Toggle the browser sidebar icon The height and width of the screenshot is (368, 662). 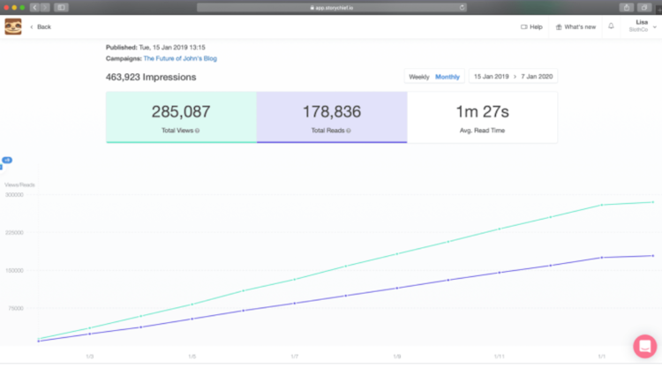[61, 8]
